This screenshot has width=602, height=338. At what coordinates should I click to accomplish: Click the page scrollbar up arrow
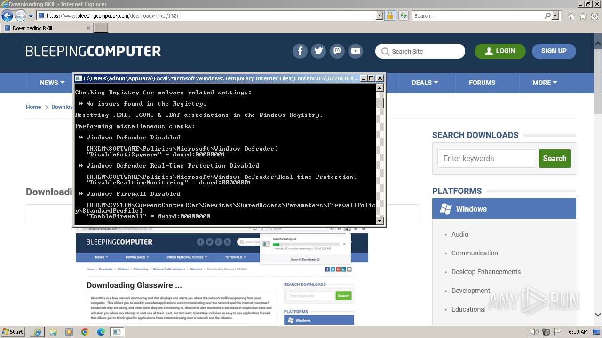pos(598,43)
